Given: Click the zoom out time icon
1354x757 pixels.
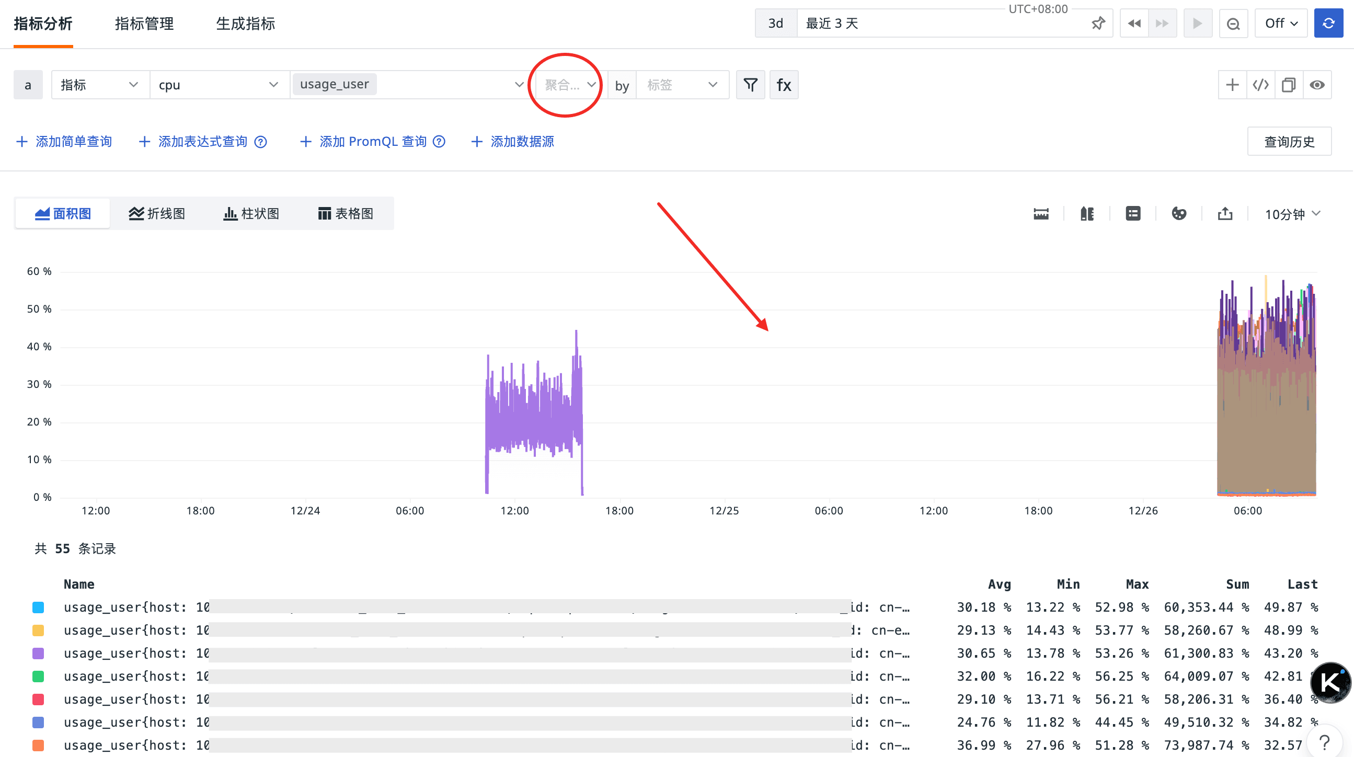Looking at the screenshot, I should (1233, 23).
